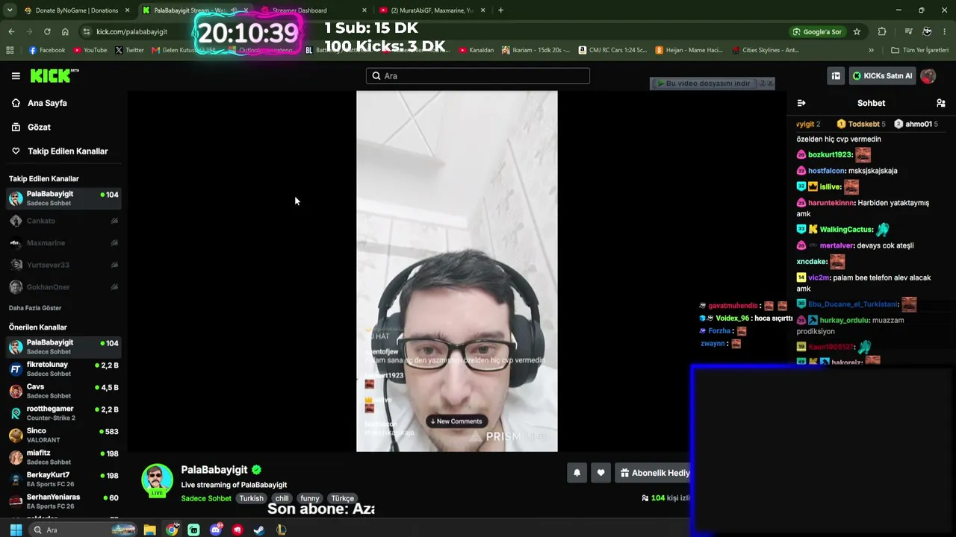This screenshot has width=956, height=537.
Task: Open Chrome apps grid icon
Action: tap(10, 50)
